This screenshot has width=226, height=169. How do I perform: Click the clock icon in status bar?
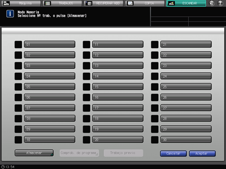coord(3,167)
